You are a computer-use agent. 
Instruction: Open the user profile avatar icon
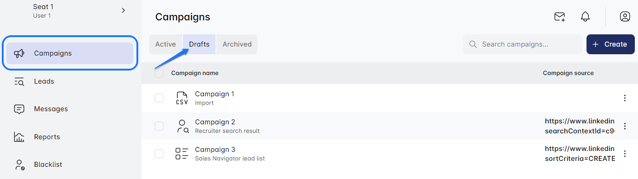click(625, 17)
